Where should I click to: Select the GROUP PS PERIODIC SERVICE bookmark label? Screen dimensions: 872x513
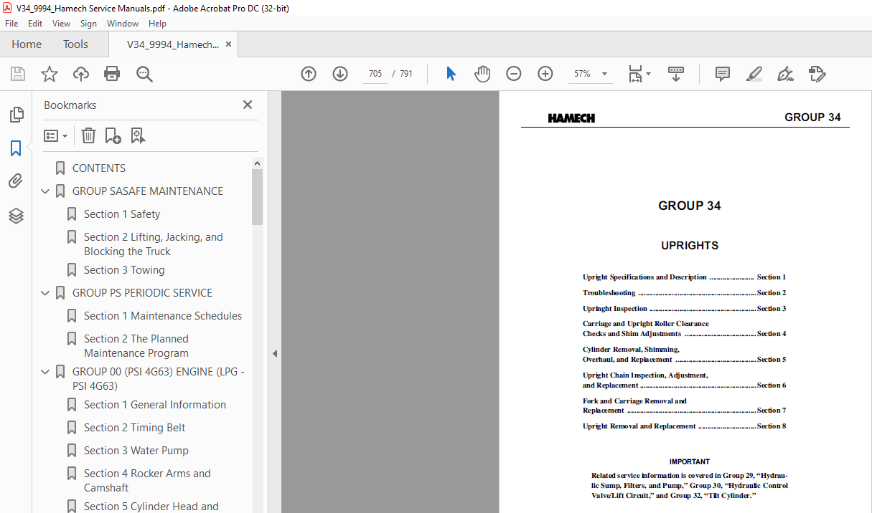[143, 293]
